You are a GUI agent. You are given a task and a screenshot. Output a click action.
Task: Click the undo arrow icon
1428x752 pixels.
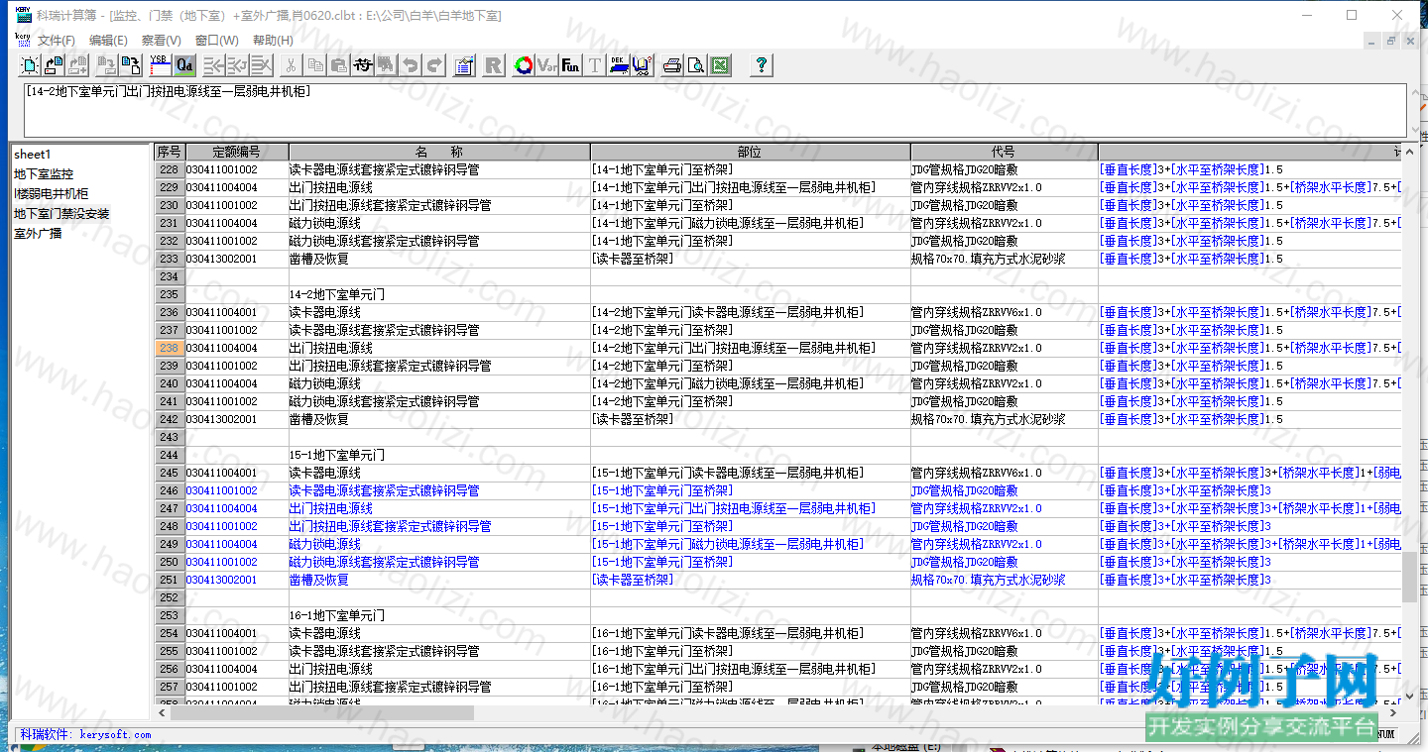click(x=410, y=65)
